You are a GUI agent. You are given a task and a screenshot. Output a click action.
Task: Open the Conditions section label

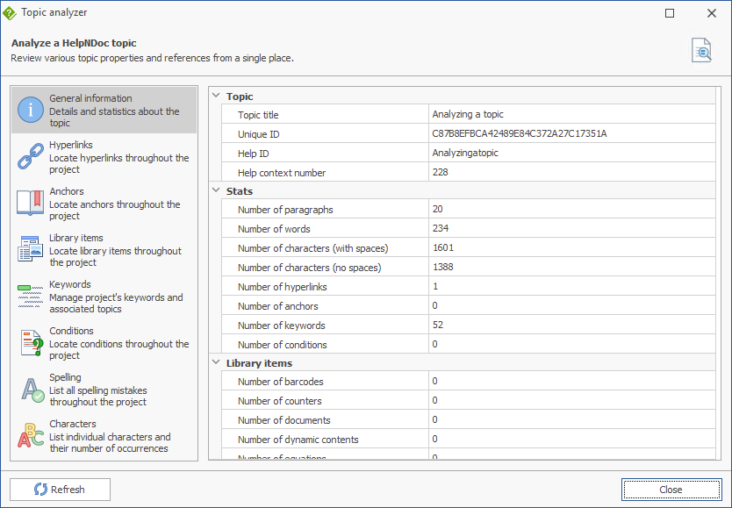[x=71, y=331]
